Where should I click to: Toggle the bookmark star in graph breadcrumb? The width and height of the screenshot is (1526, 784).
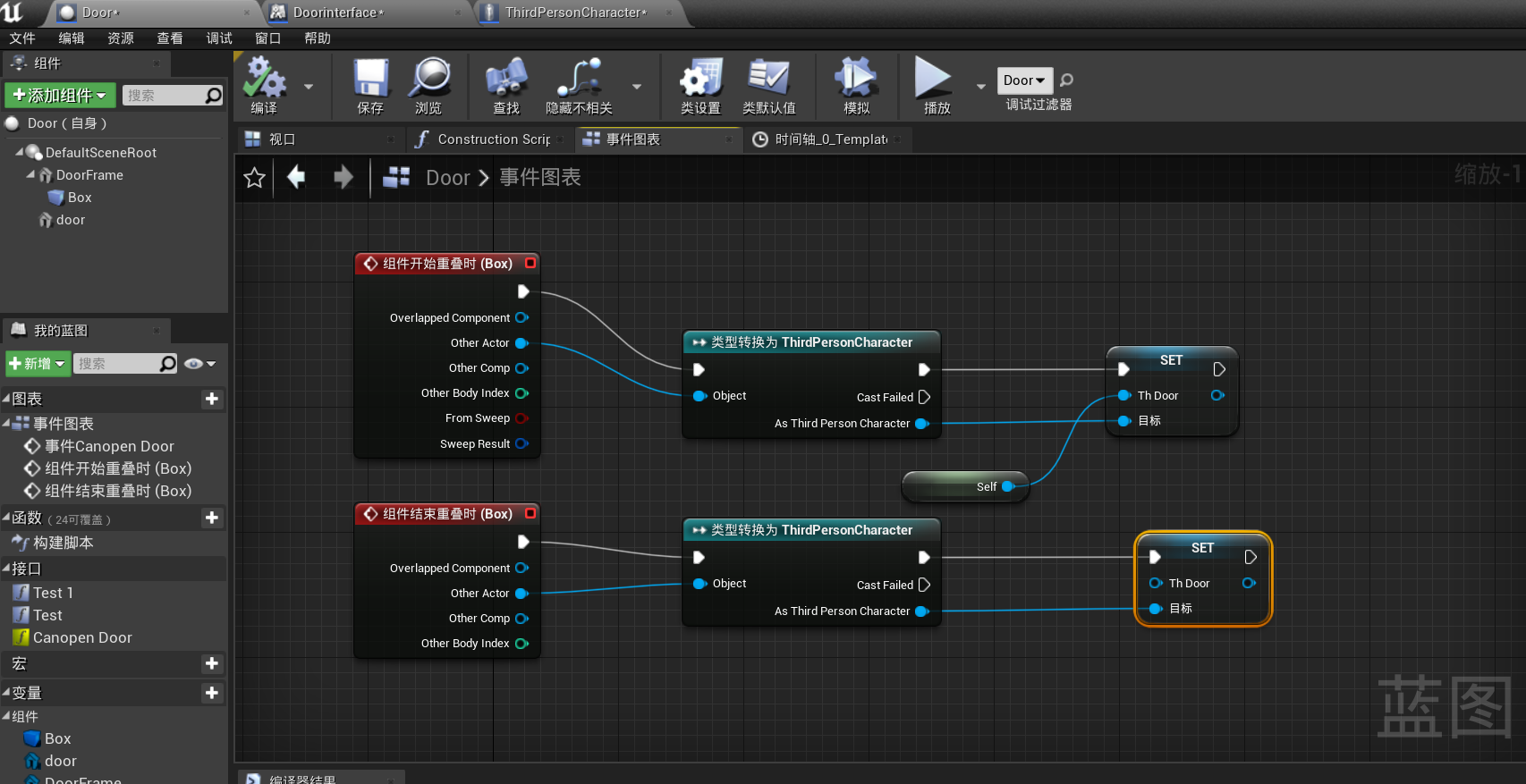coord(255,178)
